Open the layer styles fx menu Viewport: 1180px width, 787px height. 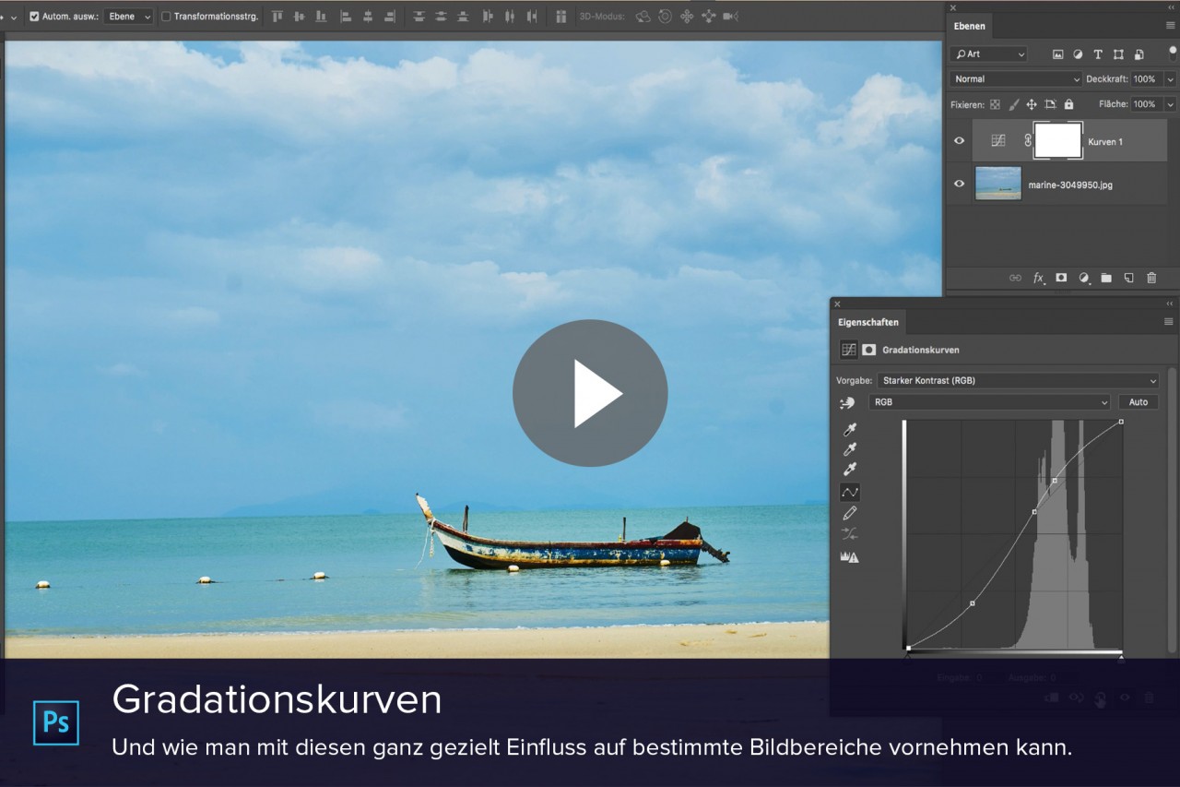pyautogui.click(x=1038, y=278)
